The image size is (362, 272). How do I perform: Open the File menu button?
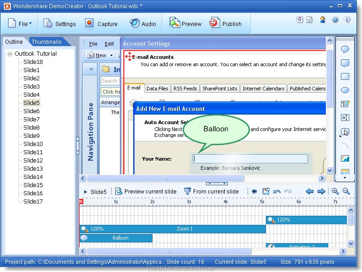20,24
